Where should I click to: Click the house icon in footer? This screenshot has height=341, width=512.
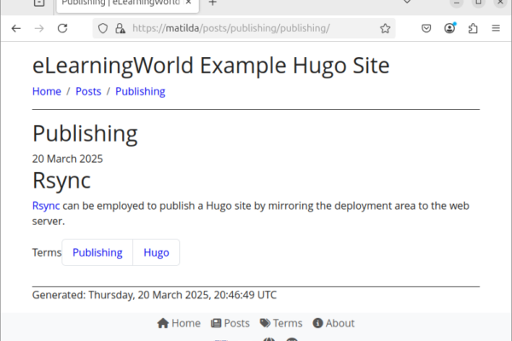pos(163,323)
